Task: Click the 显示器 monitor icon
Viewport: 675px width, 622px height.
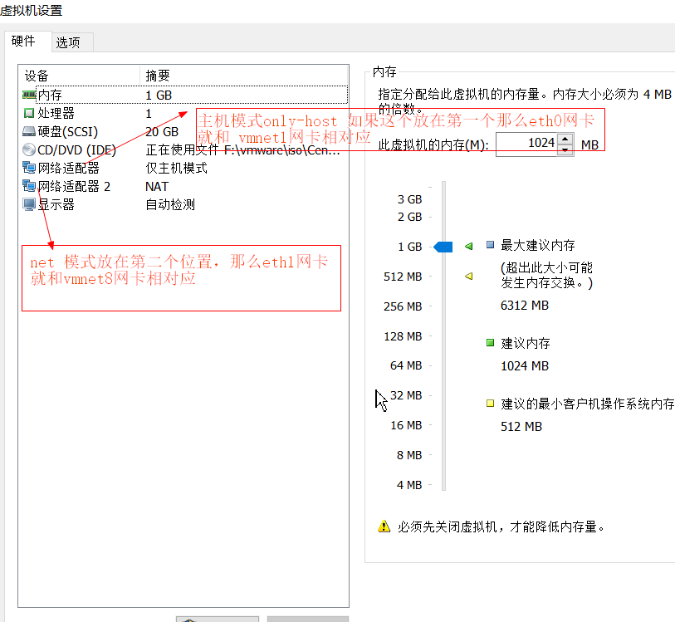Action: point(29,205)
